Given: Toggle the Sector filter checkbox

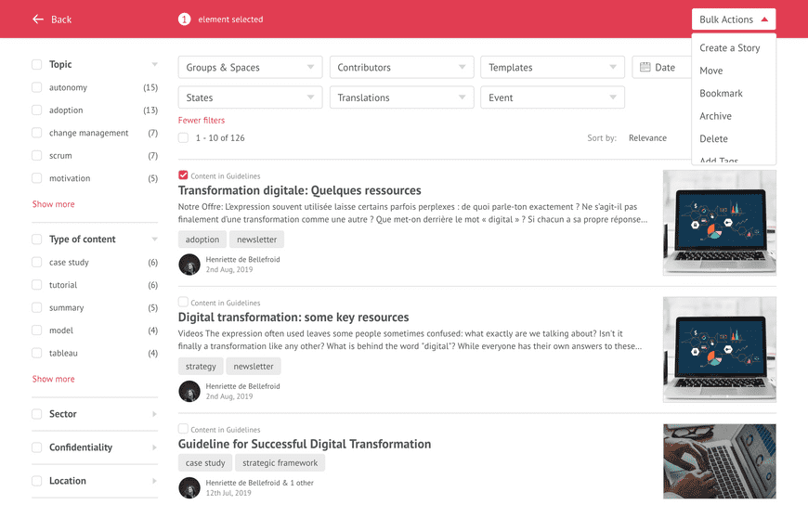Looking at the screenshot, I should [36, 414].
